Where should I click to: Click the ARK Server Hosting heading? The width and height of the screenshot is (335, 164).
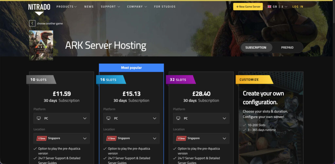click(x=106, y=45)
